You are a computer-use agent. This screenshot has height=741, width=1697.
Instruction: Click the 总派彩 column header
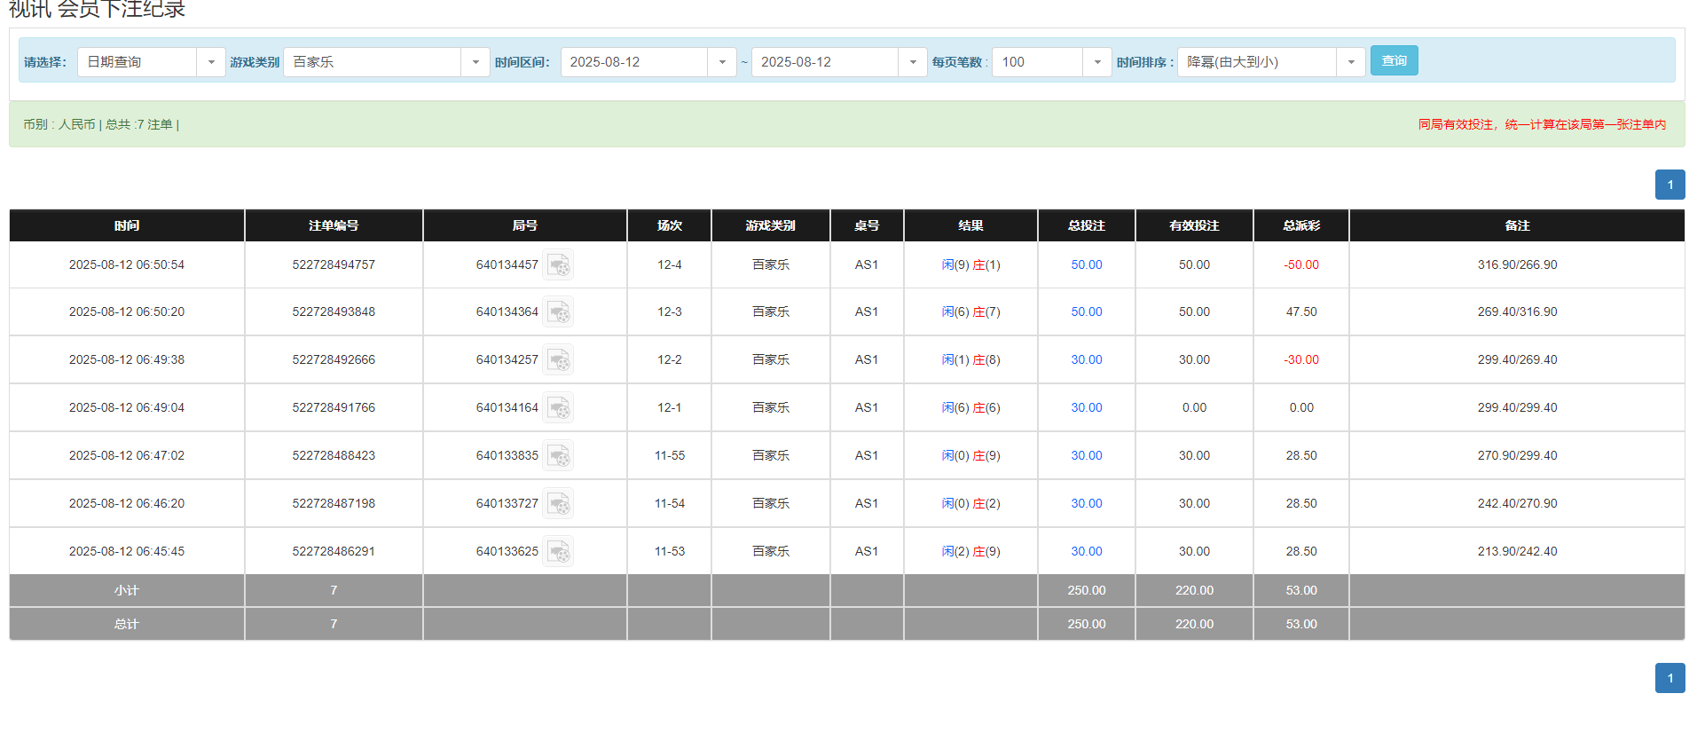pos(1300,225)
